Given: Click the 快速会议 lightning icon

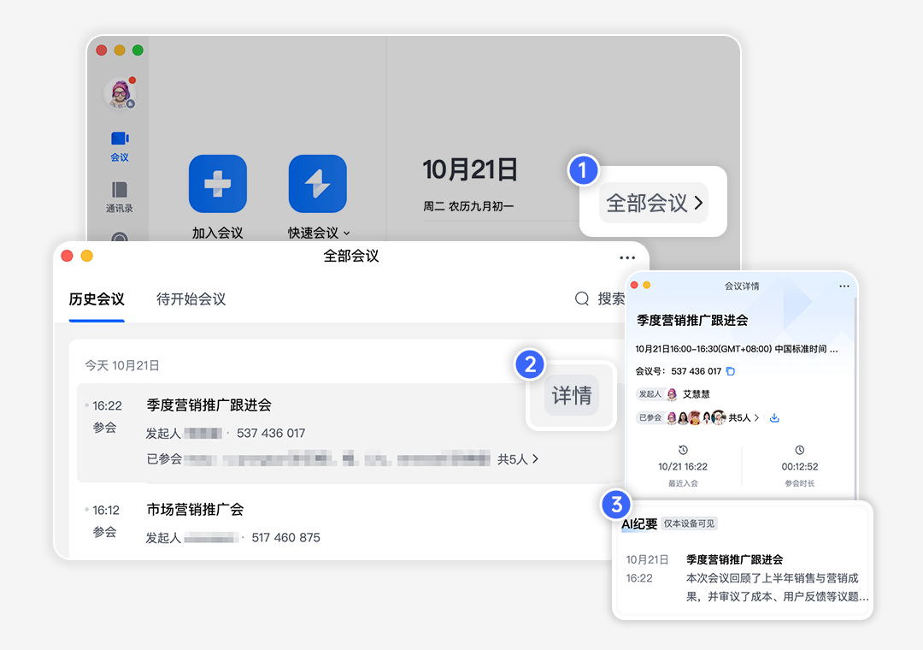Looking at the screenshot, I should click(317, 184).
